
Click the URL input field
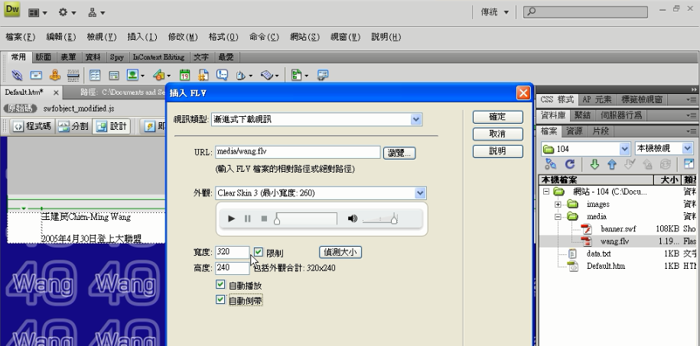click(298, 152)
